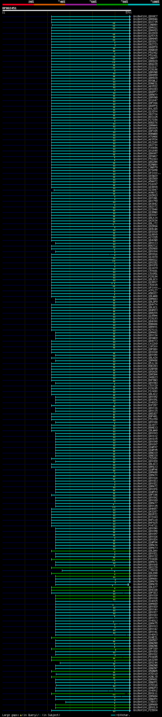Screen dimensions: 162x717
Task: Open hit UniRef100_B1NEZ1
Action: (x=145, y=638)
